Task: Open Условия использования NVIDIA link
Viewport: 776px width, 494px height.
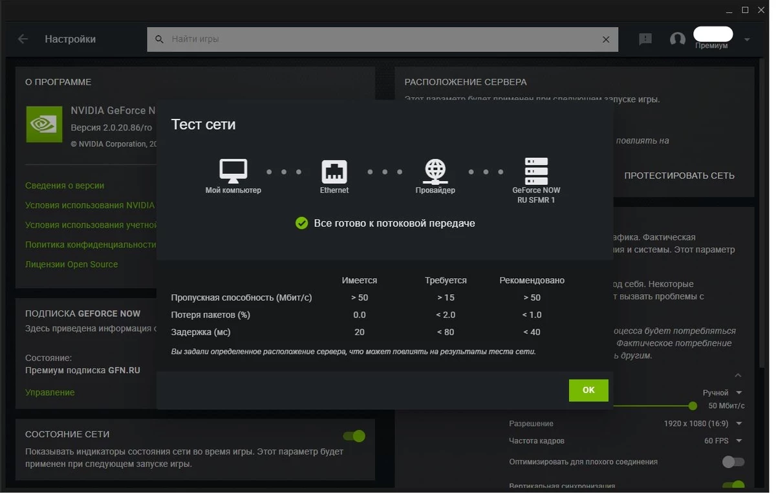Action: (90, 205)
